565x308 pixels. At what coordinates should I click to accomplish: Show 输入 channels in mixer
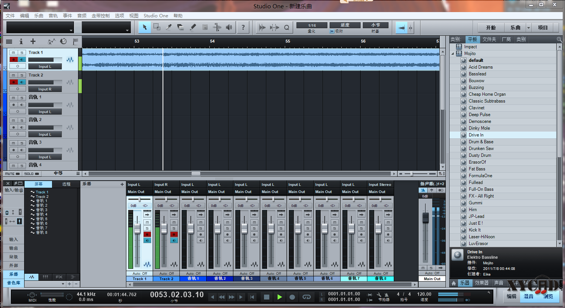14,239
